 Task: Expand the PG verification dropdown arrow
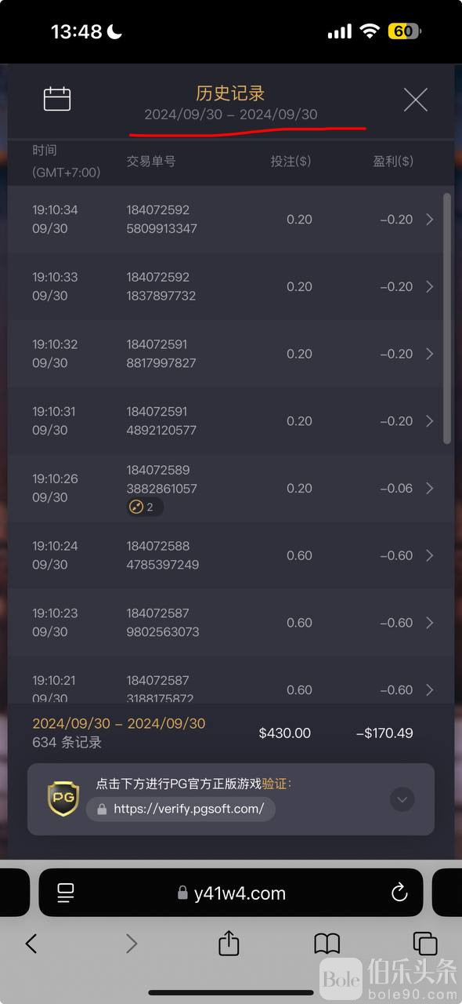point(402,799)
